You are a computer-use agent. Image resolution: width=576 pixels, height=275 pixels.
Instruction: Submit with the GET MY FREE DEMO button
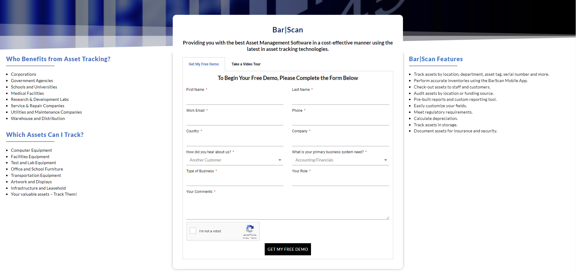[288, 249]
